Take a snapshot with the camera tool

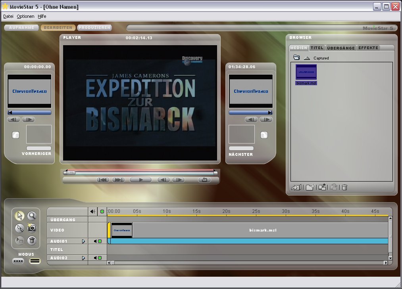pos(32,228)
